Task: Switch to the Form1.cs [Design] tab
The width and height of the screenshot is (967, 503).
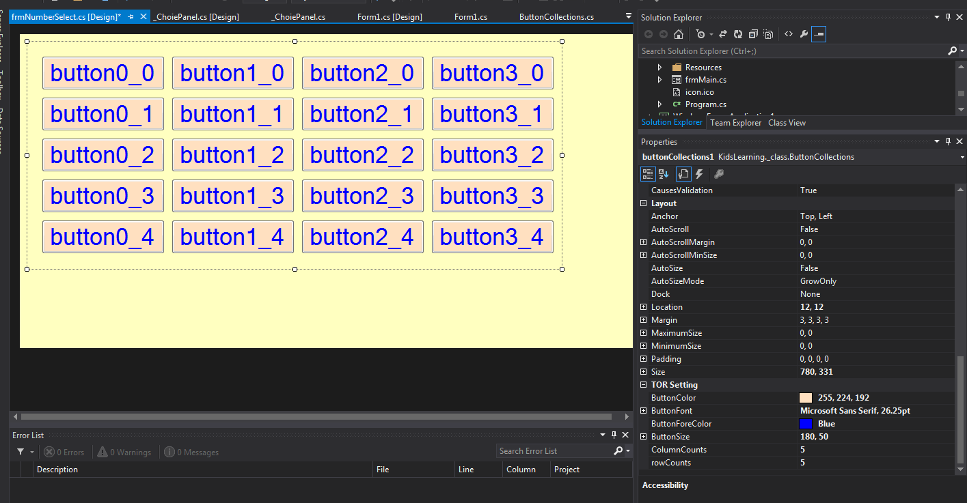Action: [x=390, y=17]
